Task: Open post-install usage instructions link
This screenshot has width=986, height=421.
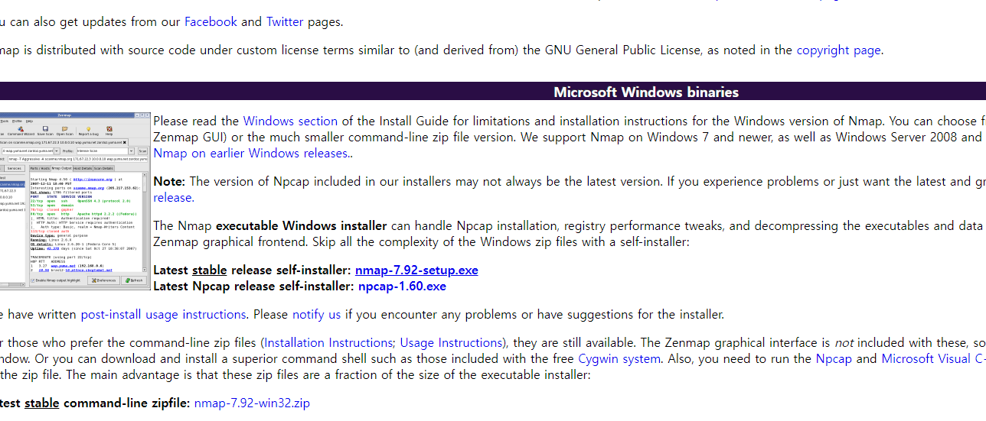Action: click(x=163, y=314)
